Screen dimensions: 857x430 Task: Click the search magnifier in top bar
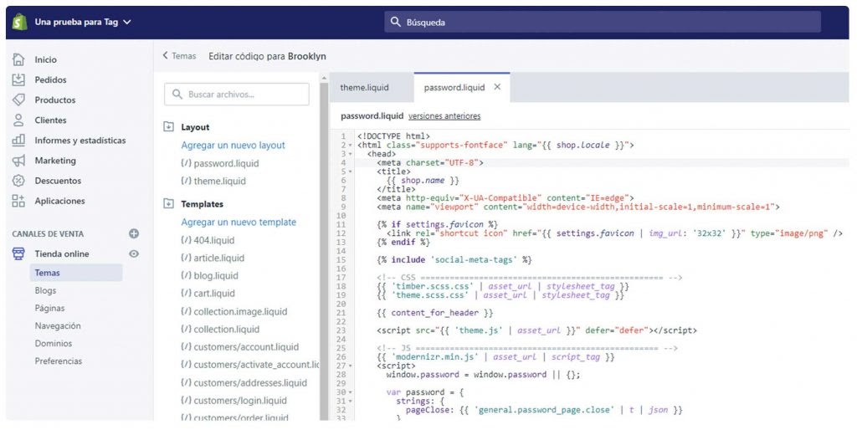point(396,22)
